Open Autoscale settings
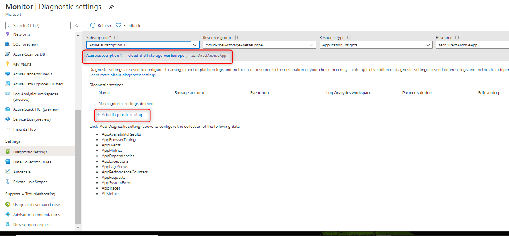509x236 pixels. (x=22, y=172)
